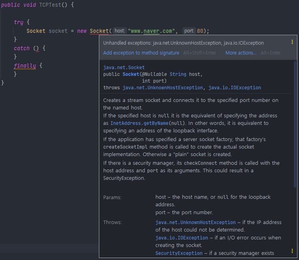The image size is (299, 260).
Task: Click the Throws: label in documentation
Action: [x=112, y=222]
